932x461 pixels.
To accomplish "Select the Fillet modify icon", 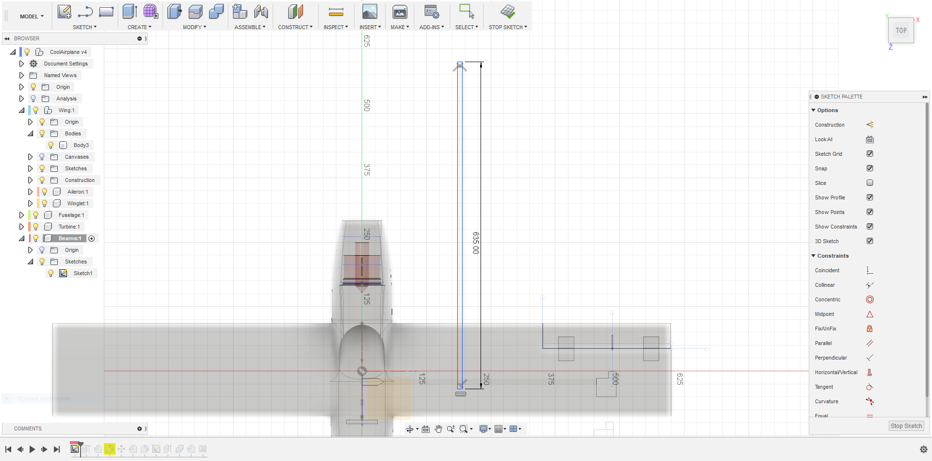I will pos(196,12).
